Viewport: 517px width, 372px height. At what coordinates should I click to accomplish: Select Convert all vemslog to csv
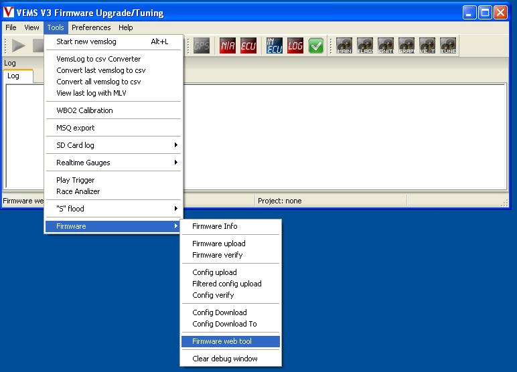click(113, 82)
